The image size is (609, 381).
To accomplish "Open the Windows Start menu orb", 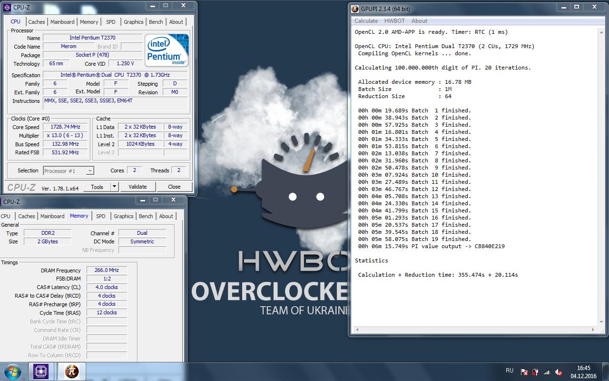I will click(x=13, y=371).
